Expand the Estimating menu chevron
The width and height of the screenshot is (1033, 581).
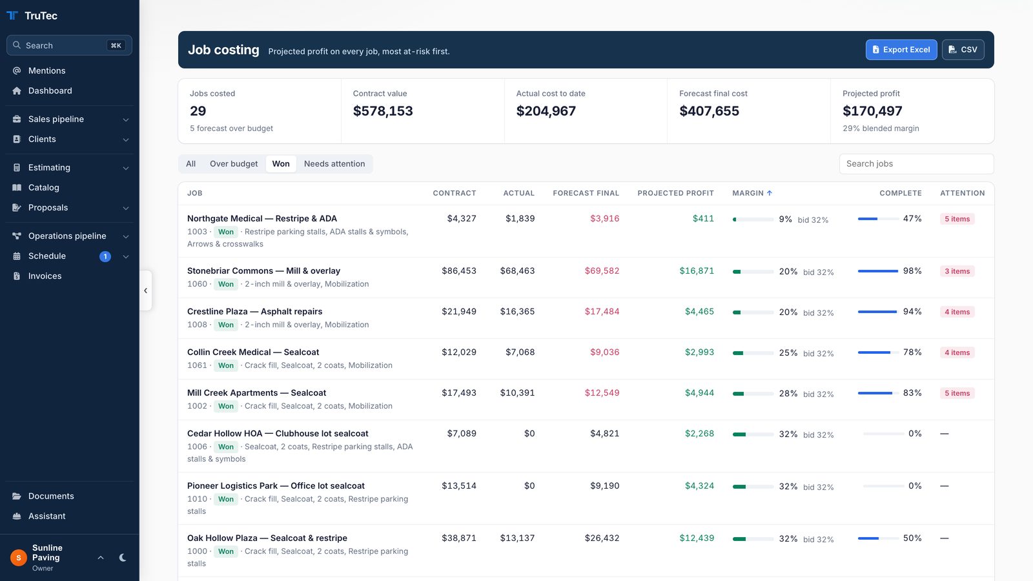pos(126,168)
